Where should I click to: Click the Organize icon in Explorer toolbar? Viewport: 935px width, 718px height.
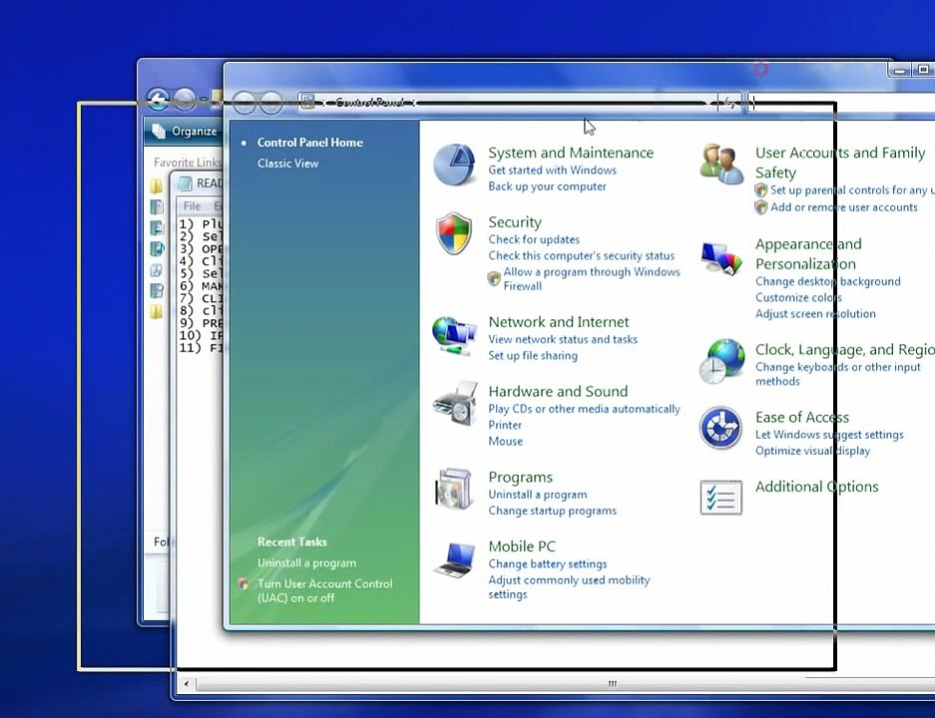pos(159,131)
